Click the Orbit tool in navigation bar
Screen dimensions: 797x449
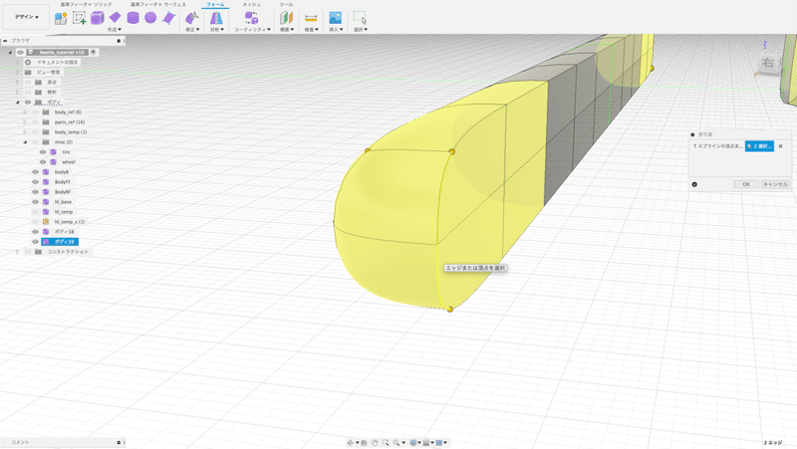tap(351, 443)
